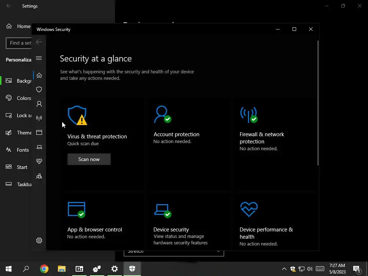Open Family options sidebar icon
Image resolution: width=368 pixels, height=276 pixels.
[39, 176]
